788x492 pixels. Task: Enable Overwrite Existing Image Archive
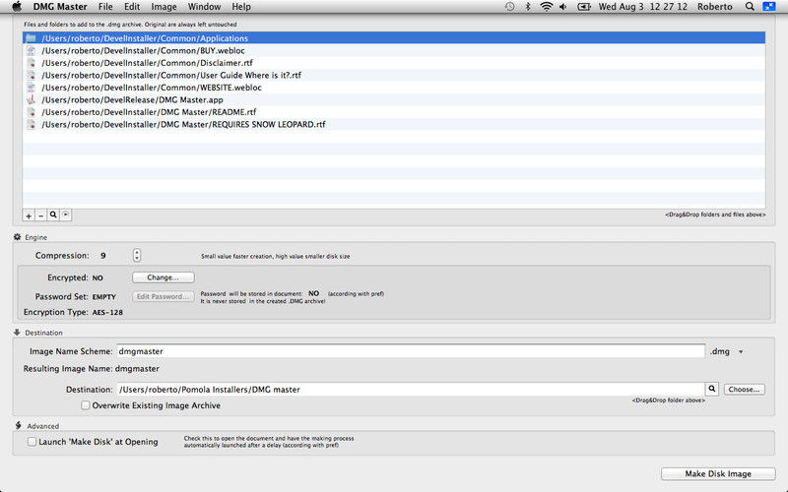tap(86, 405)
